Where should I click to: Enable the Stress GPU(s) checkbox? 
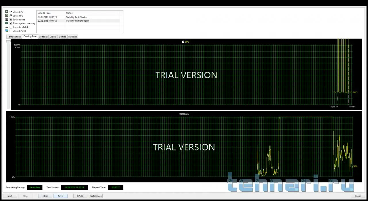pos(11,31)
